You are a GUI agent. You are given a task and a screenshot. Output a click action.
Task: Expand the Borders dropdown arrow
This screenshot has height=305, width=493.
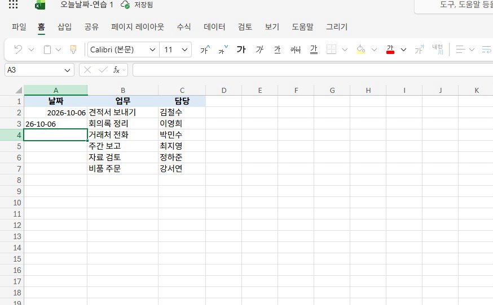pyautogui.click(x=345, y=50)
